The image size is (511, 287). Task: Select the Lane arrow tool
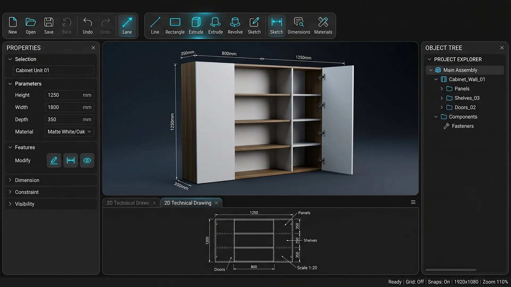tap(127, 26)
